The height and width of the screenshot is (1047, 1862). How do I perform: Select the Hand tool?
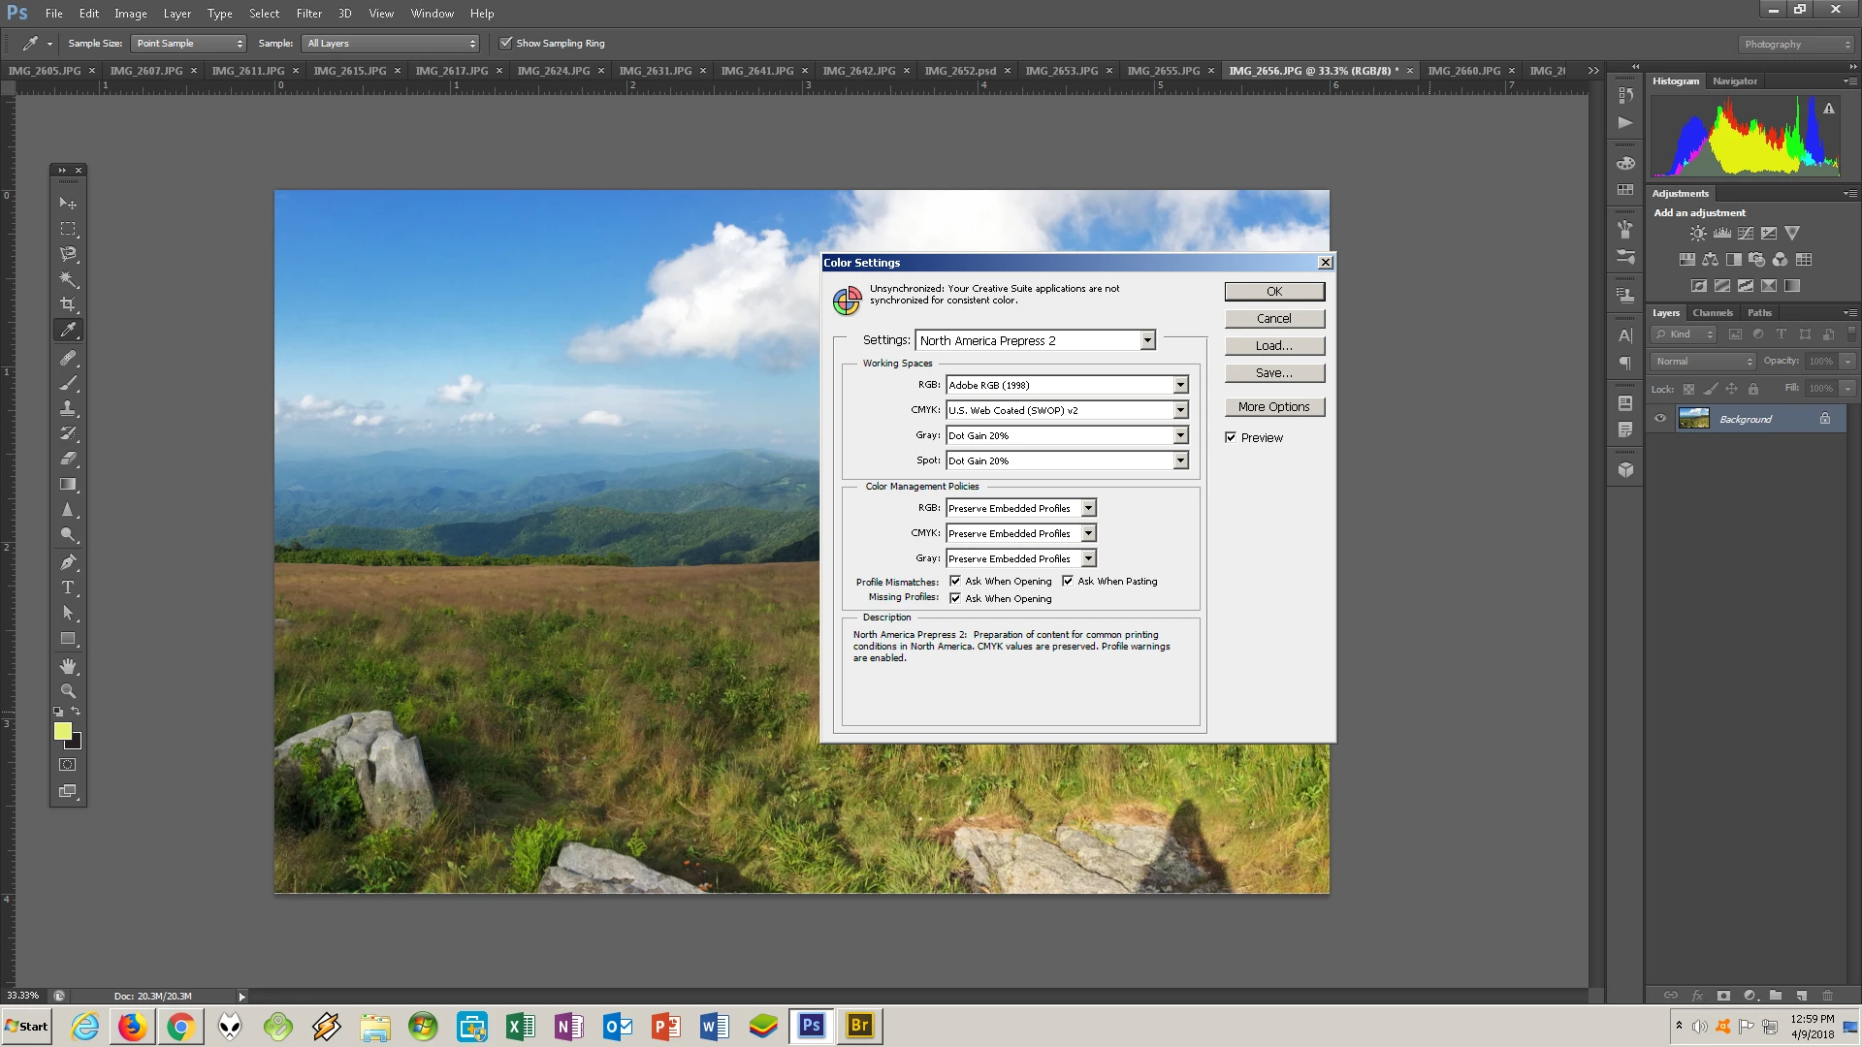click(68, 666)
